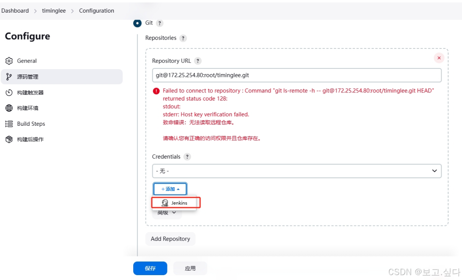This screenshot has width=462, height=280.
Task: Remove the repository via red X button
Action: 439,58
